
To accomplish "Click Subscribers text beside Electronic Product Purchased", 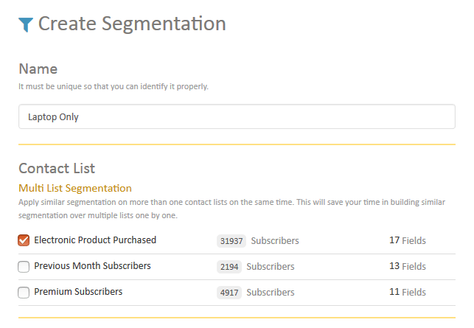I will click(275, 240).
